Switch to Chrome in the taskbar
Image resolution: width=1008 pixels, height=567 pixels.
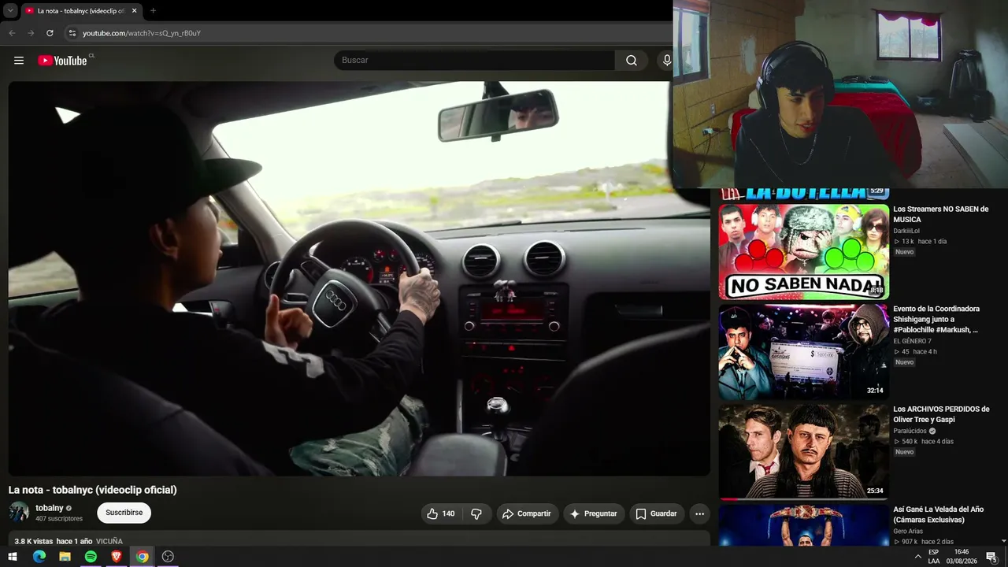pyautogui.click(x=142, y=557)
